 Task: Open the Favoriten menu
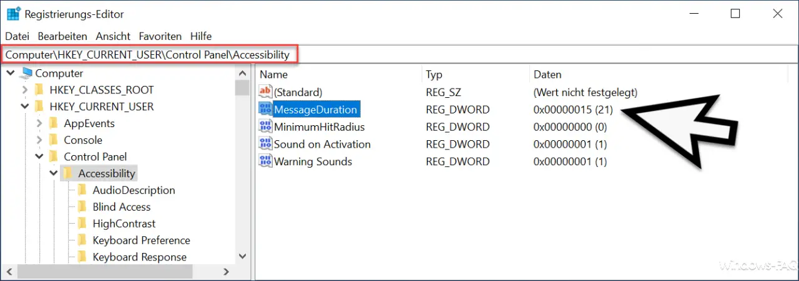click(x=160, y=36)
